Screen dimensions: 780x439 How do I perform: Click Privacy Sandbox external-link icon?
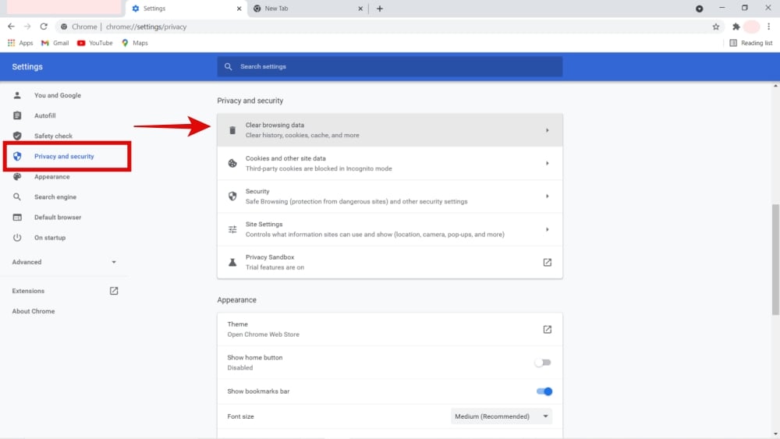point(548,263)
